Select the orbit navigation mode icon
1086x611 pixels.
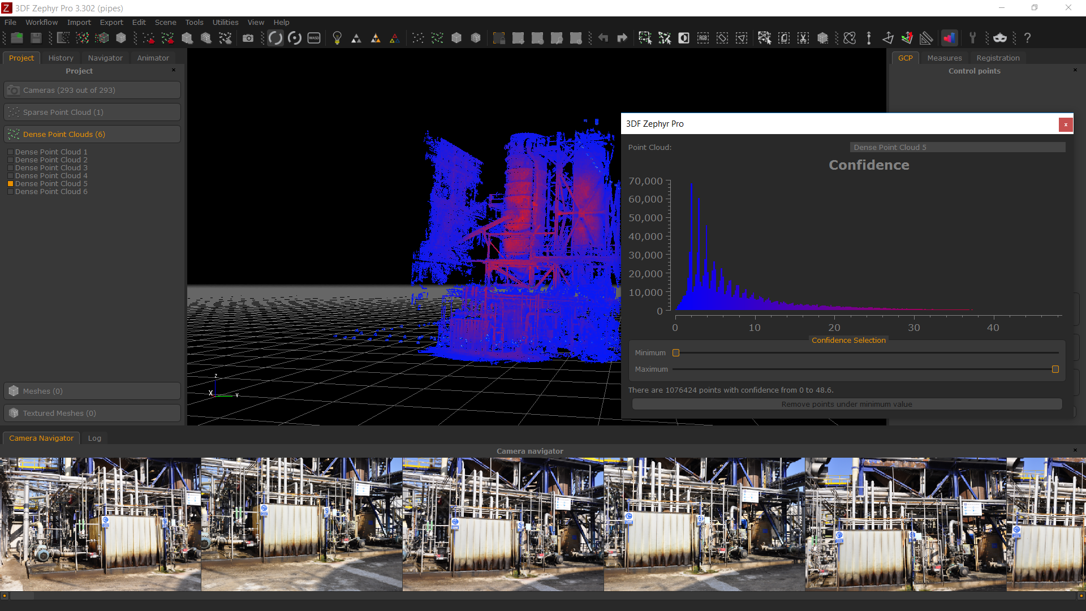tap(275, 38)
